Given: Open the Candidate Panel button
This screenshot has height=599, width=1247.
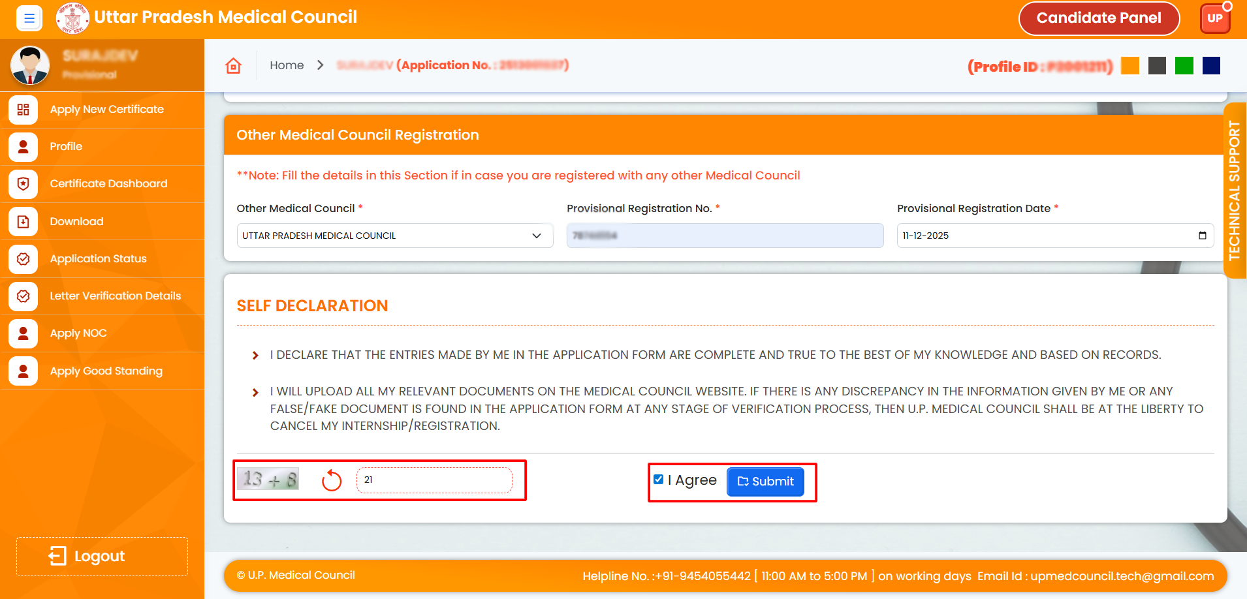Looking at the screenshot, I should [x=1098, y=18].
